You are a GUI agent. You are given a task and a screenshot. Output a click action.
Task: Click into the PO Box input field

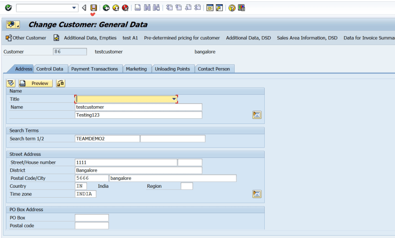(x=92, y=218)
